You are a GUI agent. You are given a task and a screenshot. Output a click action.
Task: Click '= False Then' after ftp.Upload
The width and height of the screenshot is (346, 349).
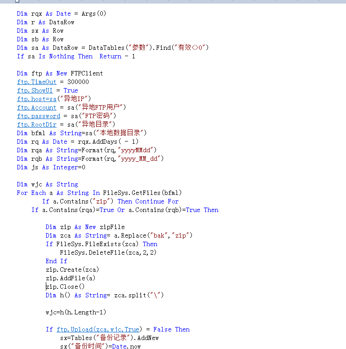(168, 329)
